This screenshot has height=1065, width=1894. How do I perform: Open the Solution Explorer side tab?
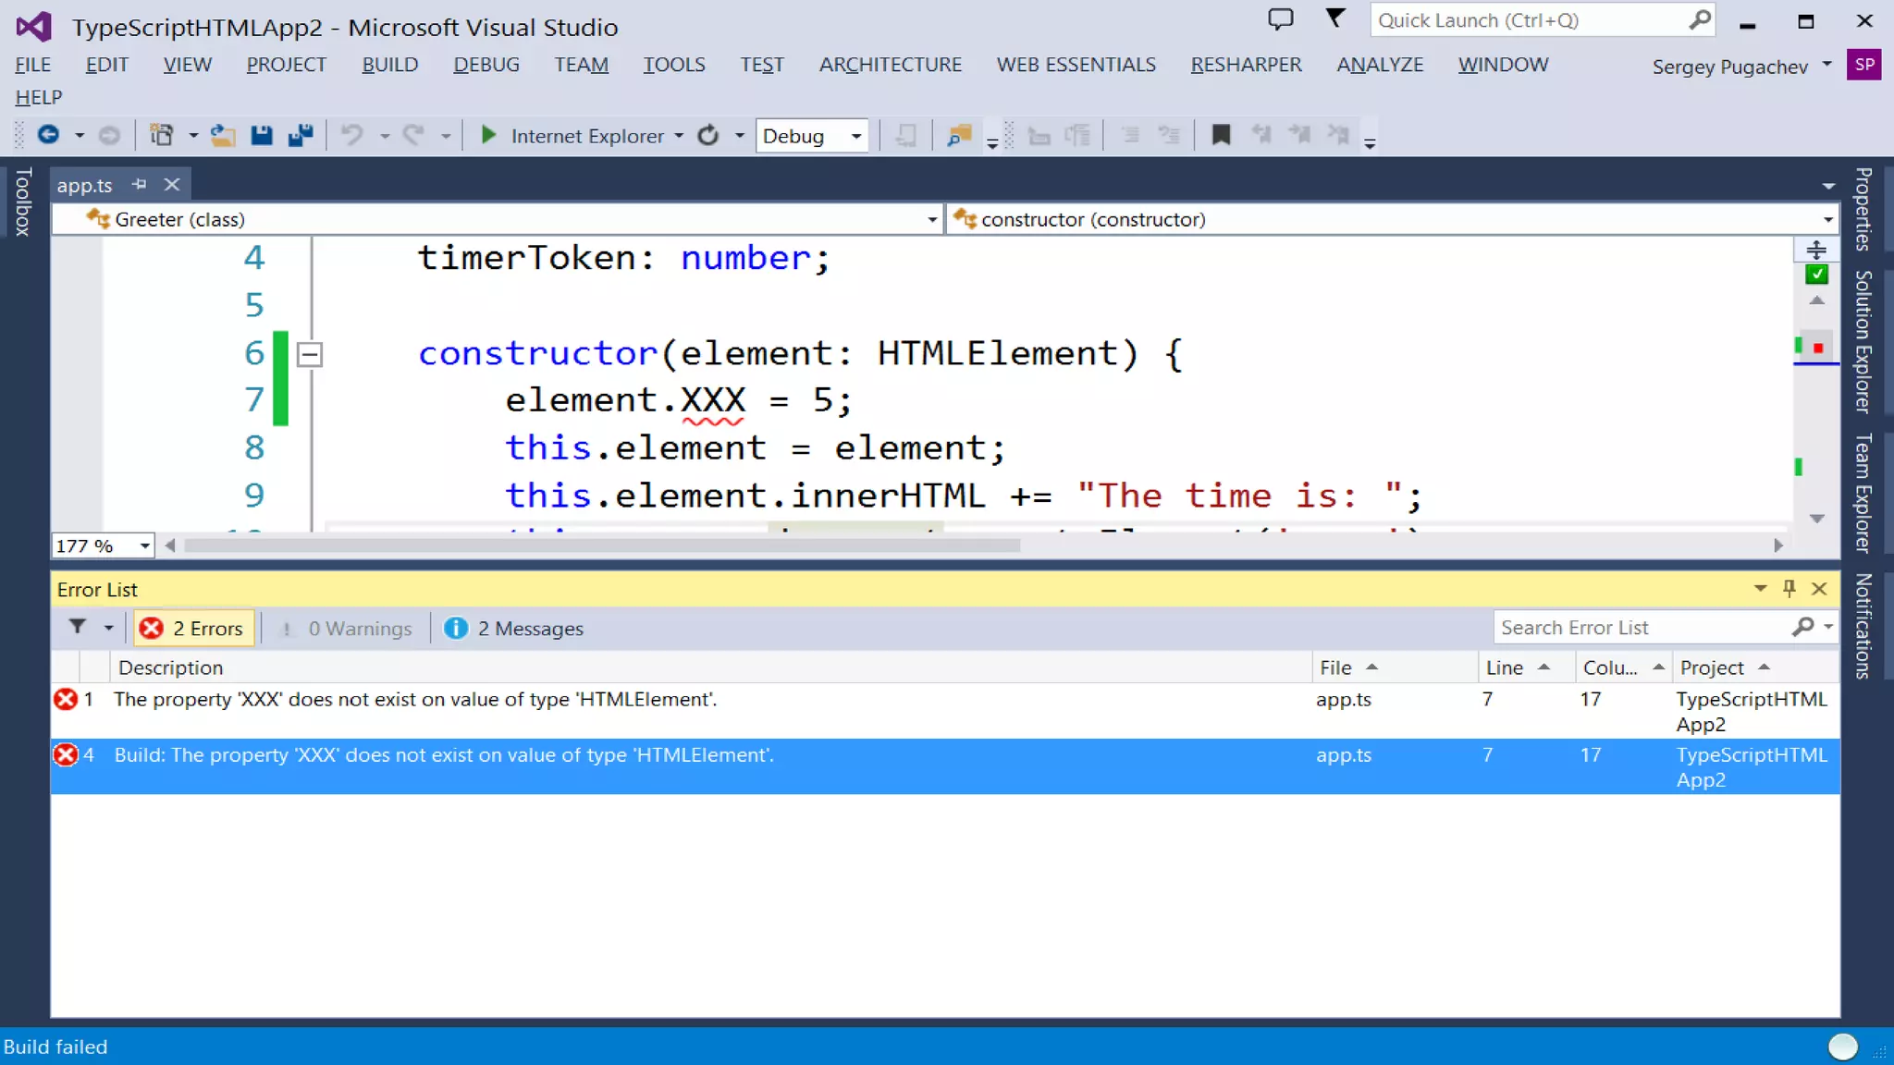[x=1863, y=342]
